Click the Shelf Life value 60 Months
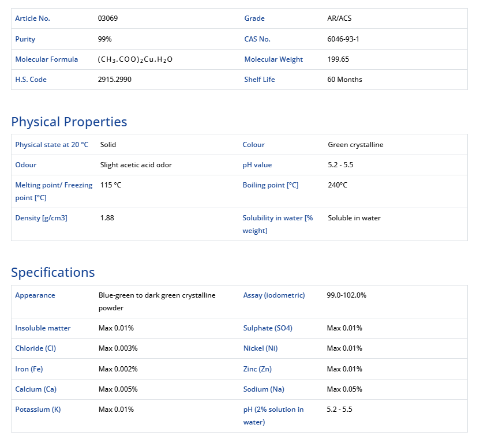This screenshot has width=480, height=447. click(x=344, y=80)
